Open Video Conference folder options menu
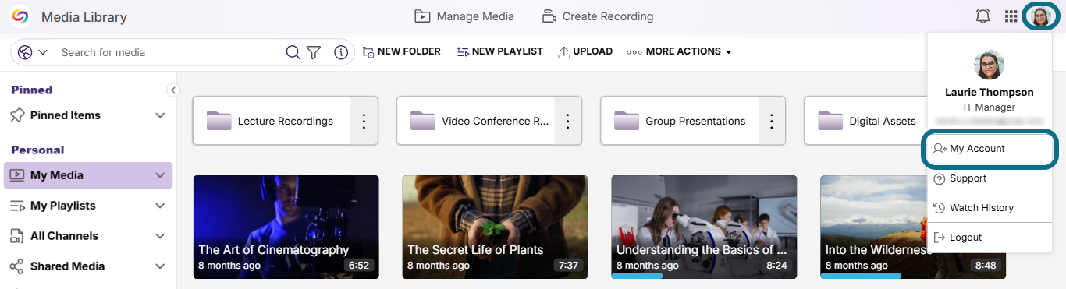 coord(568,121)
